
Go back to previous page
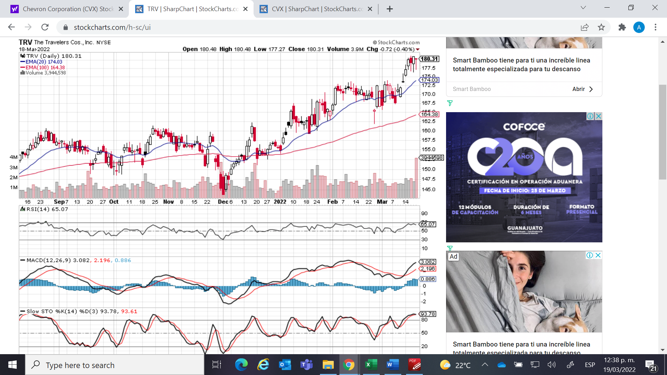(11, 27)
